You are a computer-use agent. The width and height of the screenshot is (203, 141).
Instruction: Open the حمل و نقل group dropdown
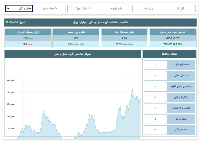point(19,9)
